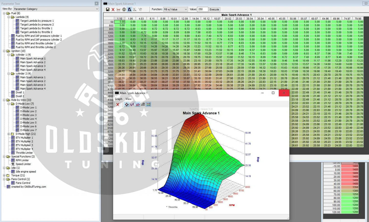Click the save icon in table toolbar

pos(108,9)
